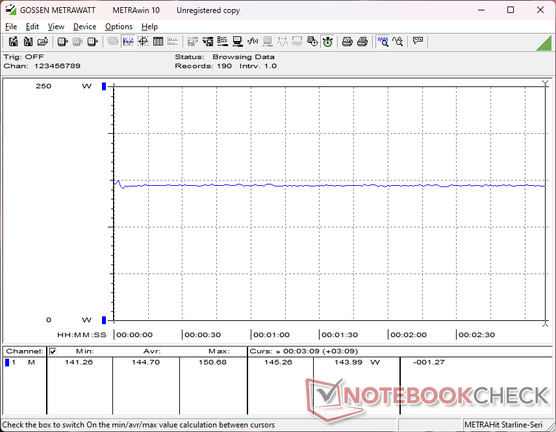Click the zoom waveform magnifier icon
The image size is (556, 432).
pyautogui.click(x=383, y=42)
